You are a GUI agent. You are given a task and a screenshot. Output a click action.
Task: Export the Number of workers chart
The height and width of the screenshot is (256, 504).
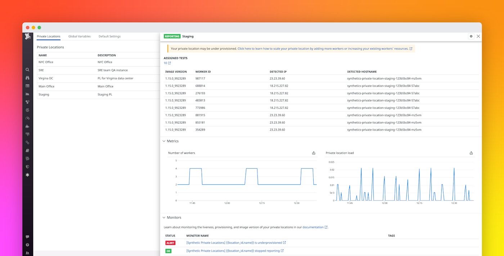[313, 153]
